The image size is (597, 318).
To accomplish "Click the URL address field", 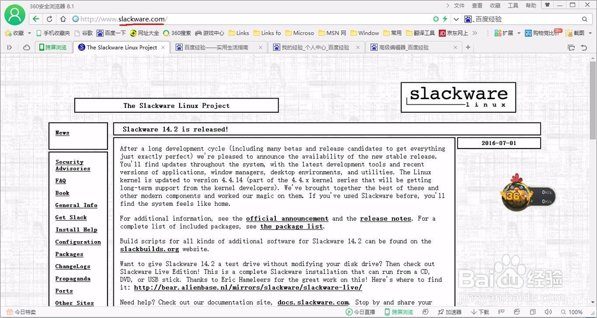I will click(x=251, y=19).
